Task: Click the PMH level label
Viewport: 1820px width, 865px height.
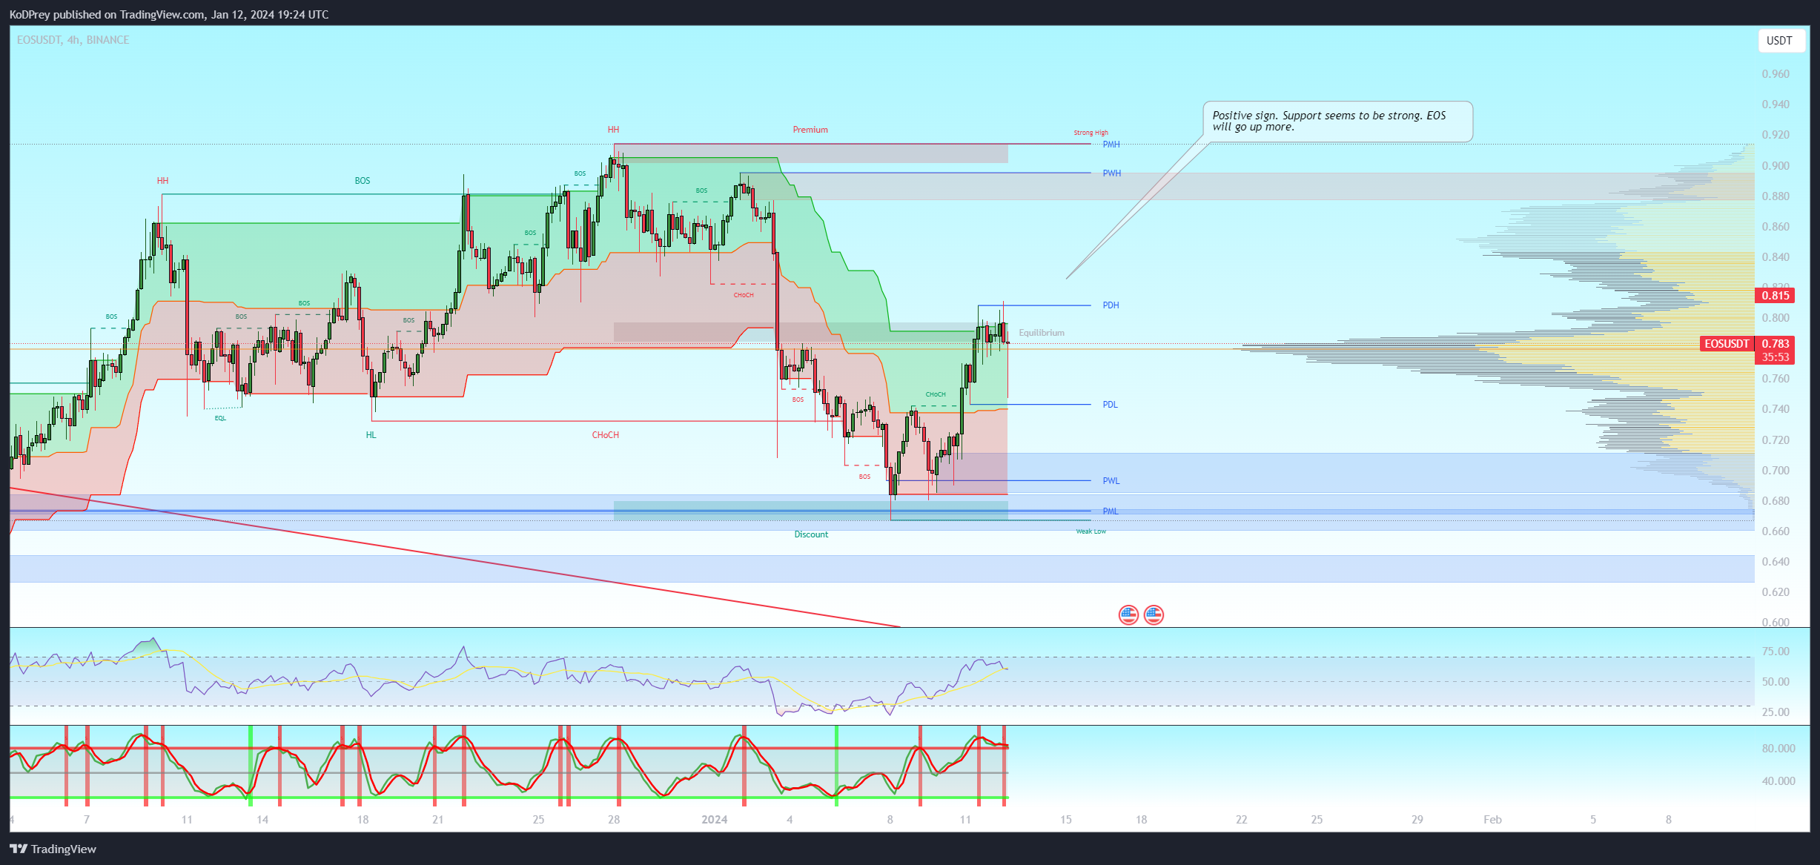Action: tap(1111, 145)
